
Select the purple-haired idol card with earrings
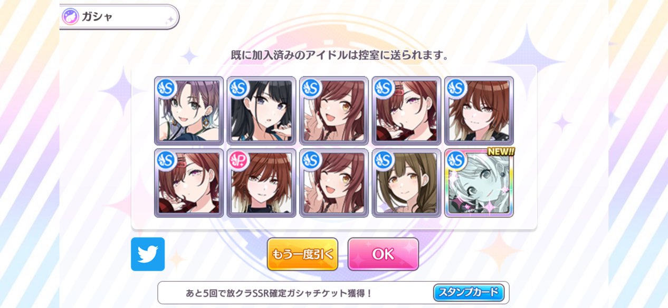coord(189,111)
